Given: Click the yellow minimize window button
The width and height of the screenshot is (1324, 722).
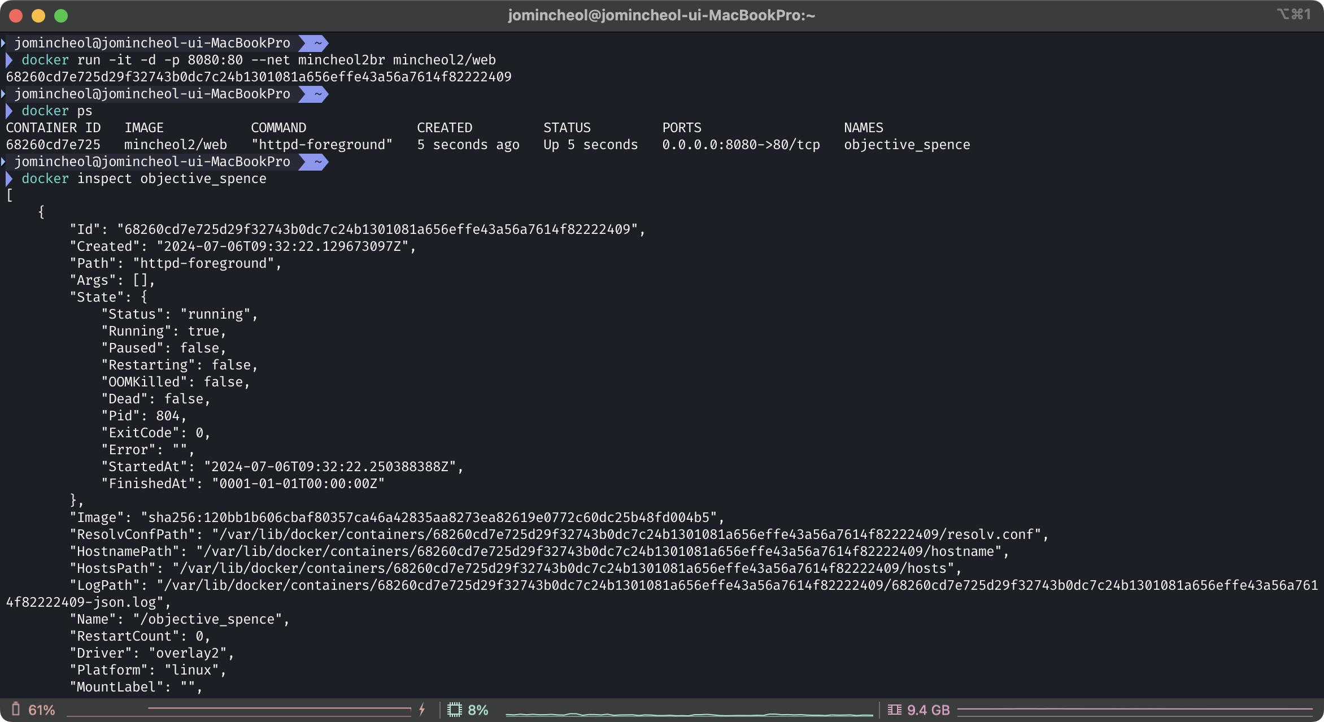Looking at the screenshot, I should tap(38, 16).
